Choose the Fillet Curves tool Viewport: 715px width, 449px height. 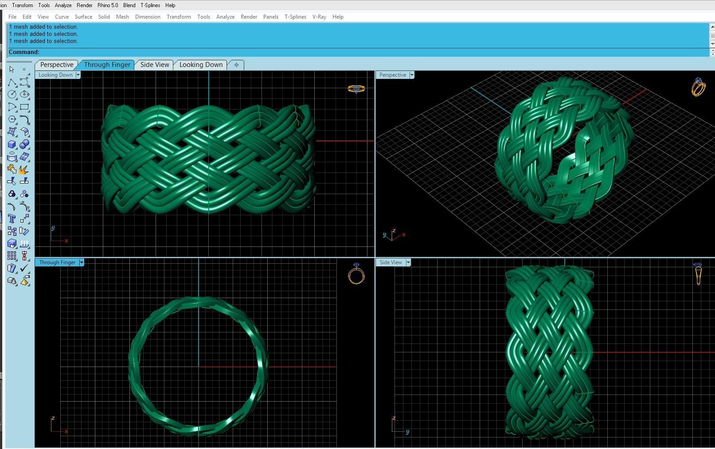click(24, 119)
